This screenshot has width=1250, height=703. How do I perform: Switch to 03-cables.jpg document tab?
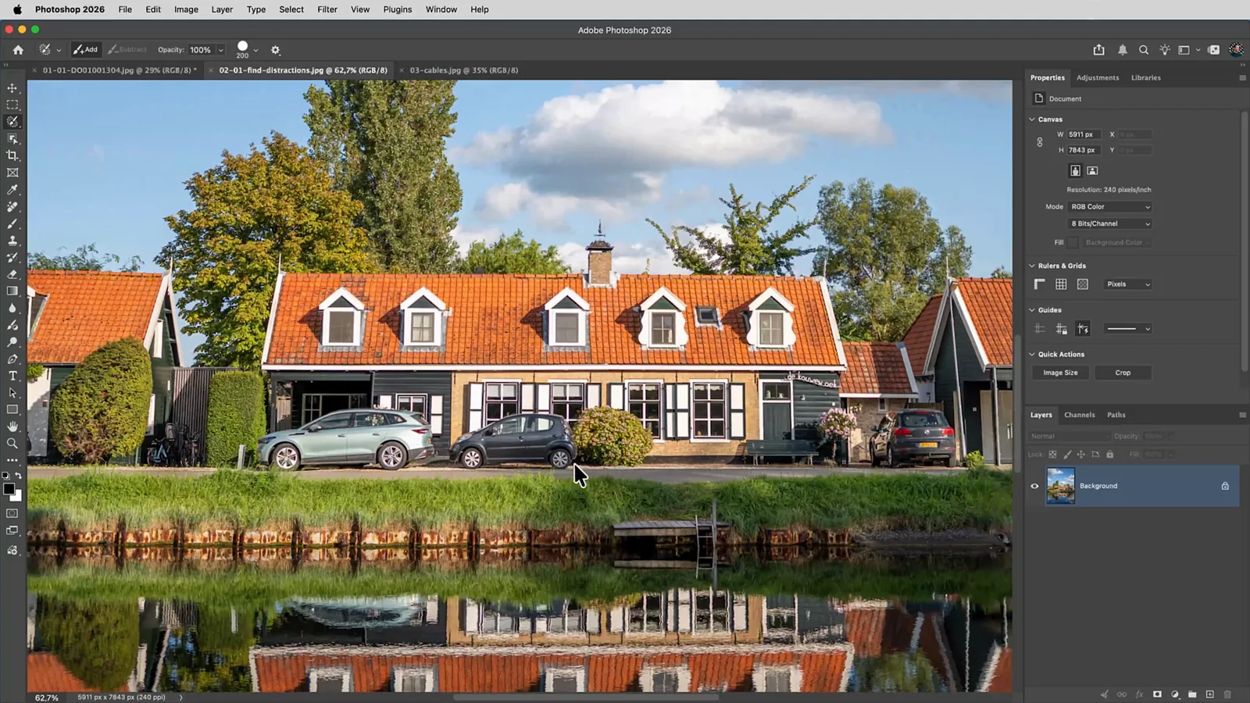click(464, 70)
